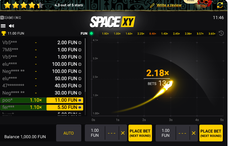Open round history clock icon

click(x=221, y=33)
